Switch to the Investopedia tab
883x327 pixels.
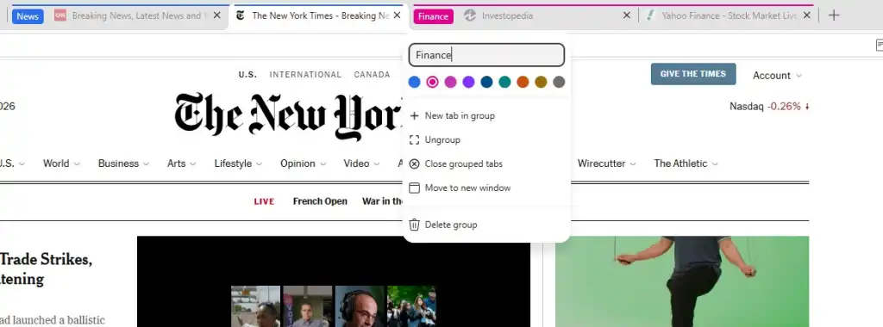[546, 15]
